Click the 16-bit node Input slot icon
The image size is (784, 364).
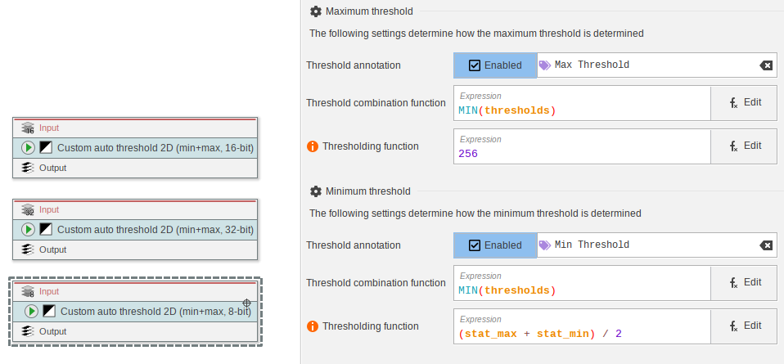click(28, 128)
